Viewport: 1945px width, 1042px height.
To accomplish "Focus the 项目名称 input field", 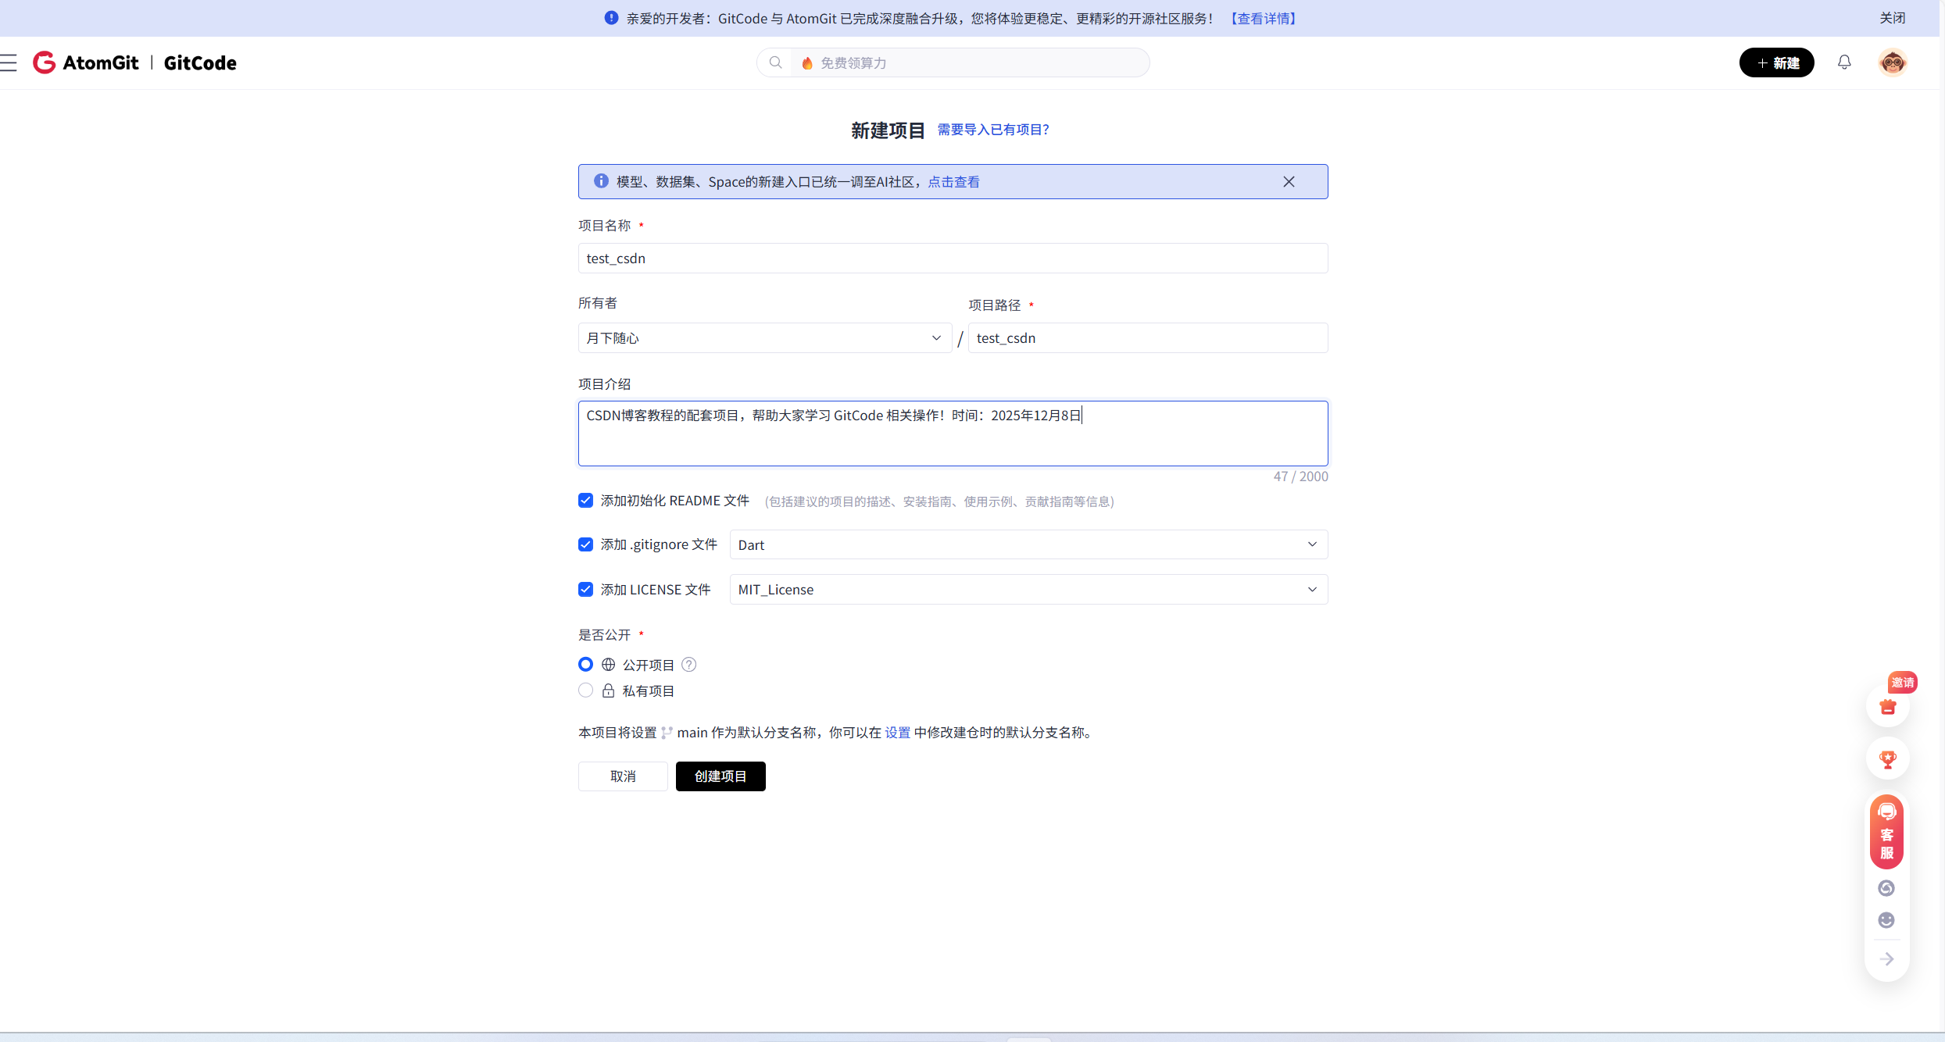I will [x=952, y=259].
